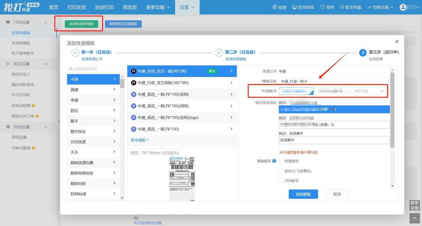This screenshot has width=422, height=226.
Task: Expand 更多模板 list
Action: click(140, 140)
